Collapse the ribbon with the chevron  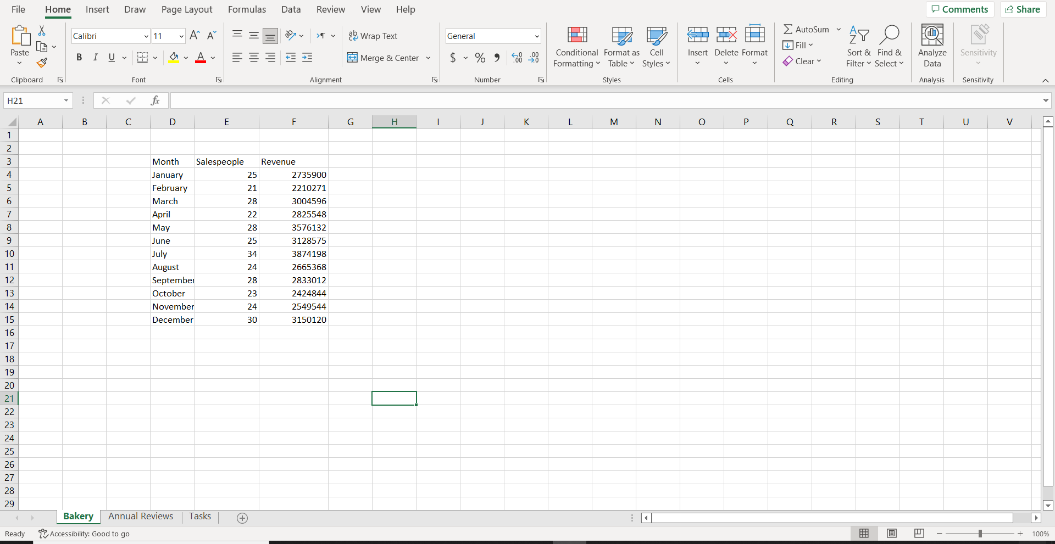1045,81
